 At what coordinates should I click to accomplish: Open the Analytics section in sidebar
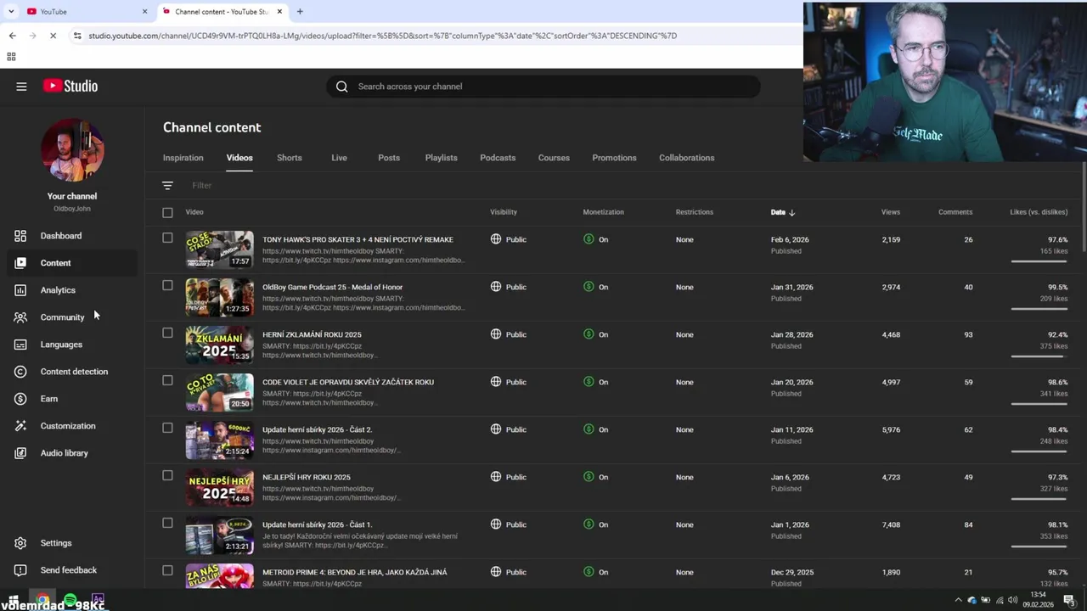pyautogui.click(x=58, y=290)
